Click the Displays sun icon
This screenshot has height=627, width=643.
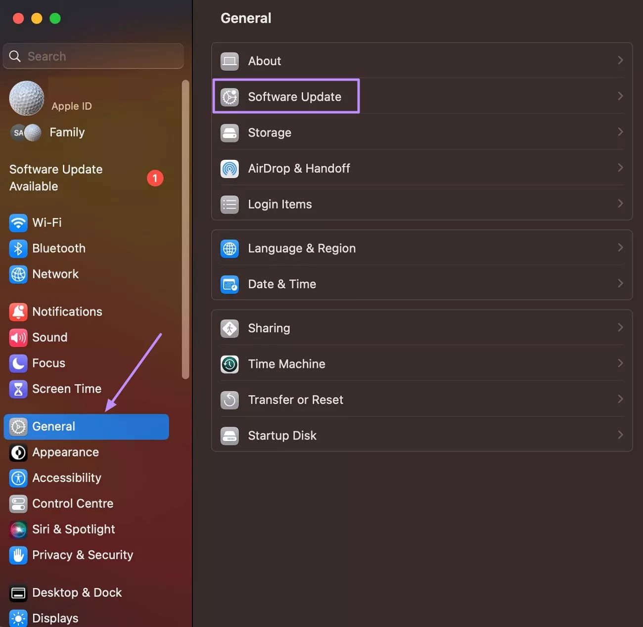[18, 618]
